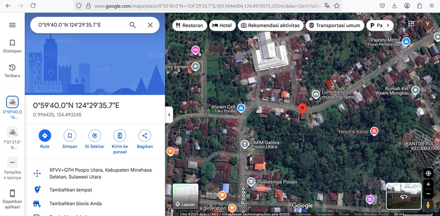Open the hamburger main menu
The image size is (440, 216).
click(12, 25)
